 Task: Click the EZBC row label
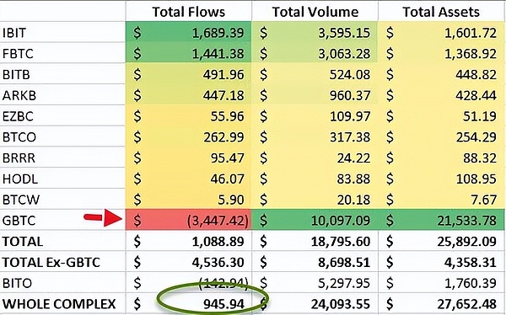click(18, 116)
